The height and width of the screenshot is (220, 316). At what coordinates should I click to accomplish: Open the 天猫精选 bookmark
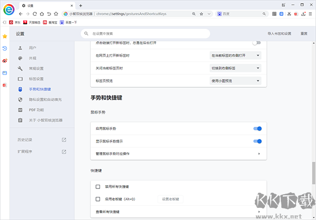click(32, 22)
